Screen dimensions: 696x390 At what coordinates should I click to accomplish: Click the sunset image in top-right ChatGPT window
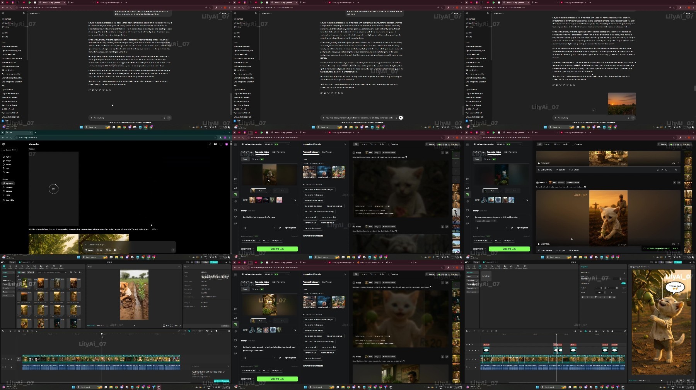[x=622, y=103]
